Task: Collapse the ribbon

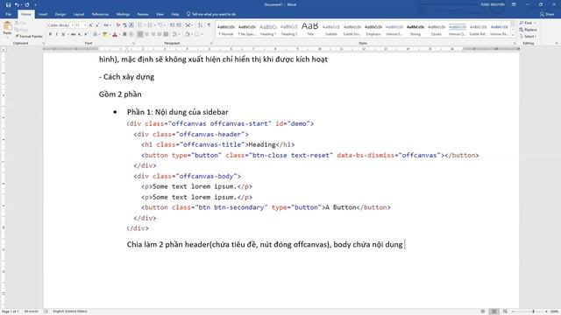Action: (557, 43)
